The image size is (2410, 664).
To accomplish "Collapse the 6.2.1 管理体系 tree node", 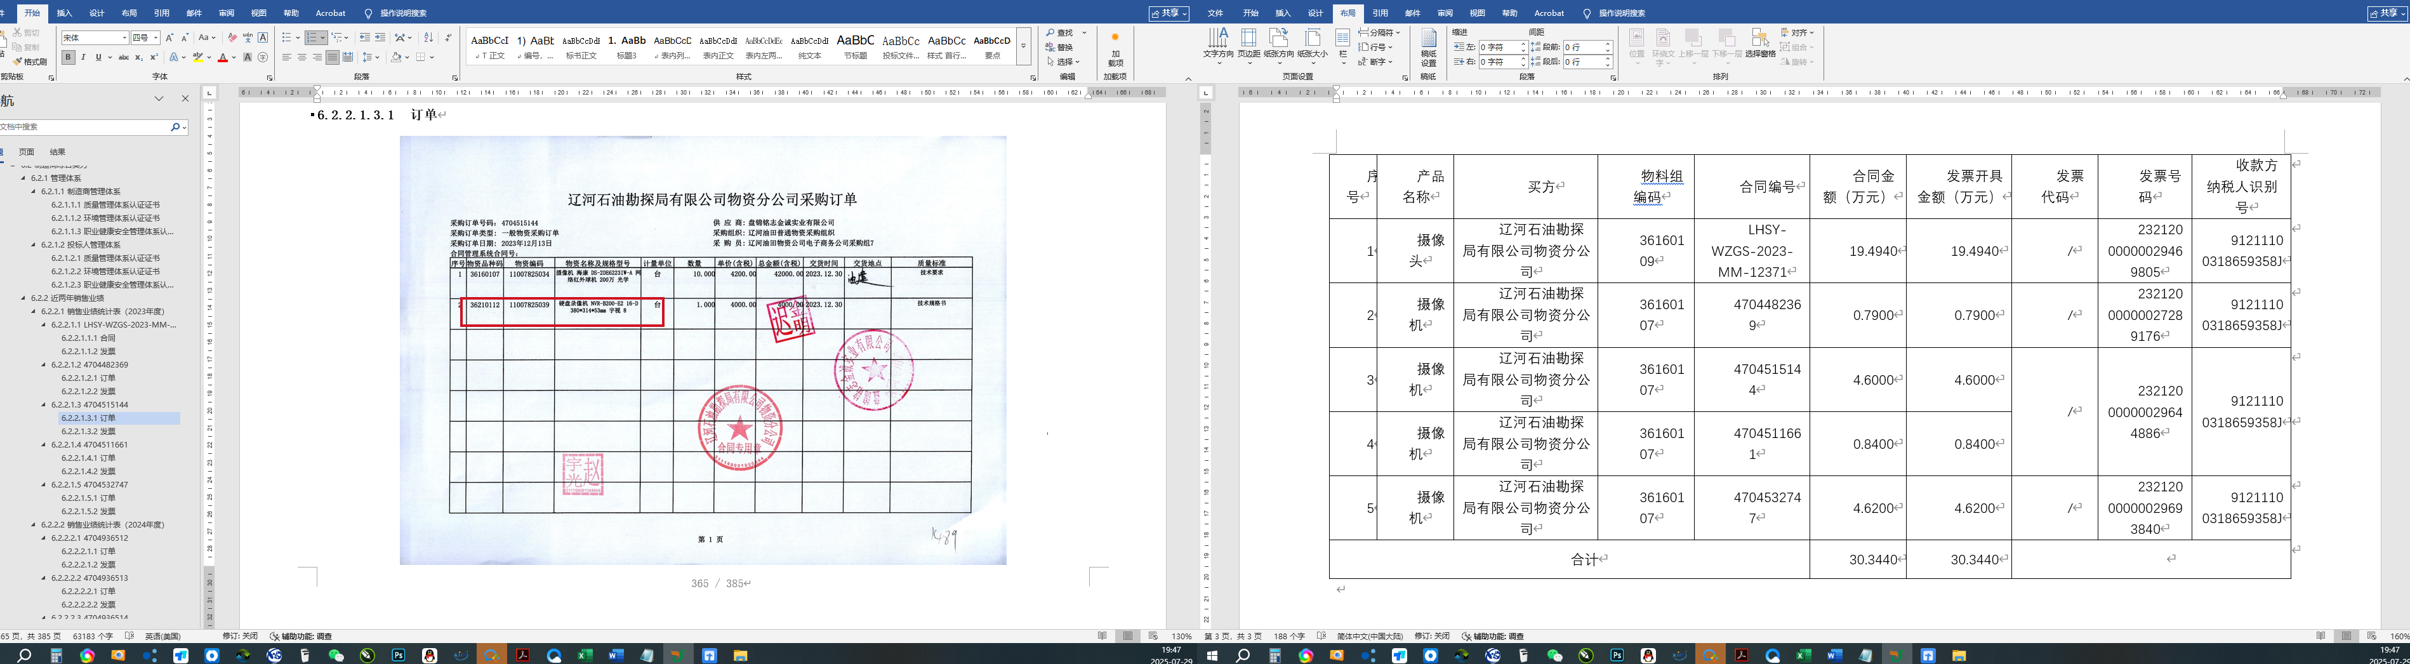I will click(x=24, y=178).
